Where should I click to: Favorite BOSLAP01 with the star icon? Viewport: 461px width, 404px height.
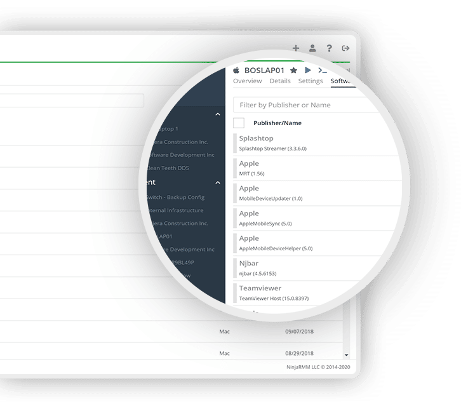point(293,71)
